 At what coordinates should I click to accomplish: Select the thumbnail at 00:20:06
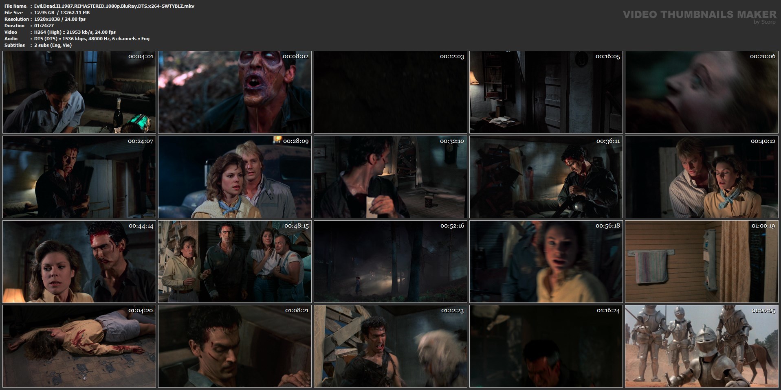(x=702, y=92)
